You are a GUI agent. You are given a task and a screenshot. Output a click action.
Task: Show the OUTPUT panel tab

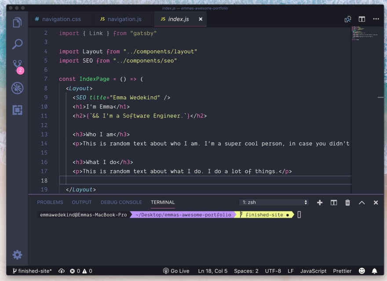coord(82,202)
